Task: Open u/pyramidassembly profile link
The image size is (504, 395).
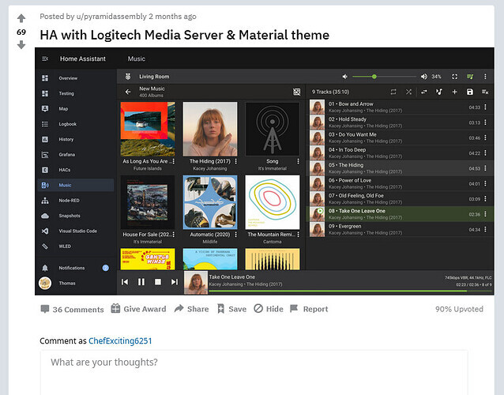Action: pos(111,17)
